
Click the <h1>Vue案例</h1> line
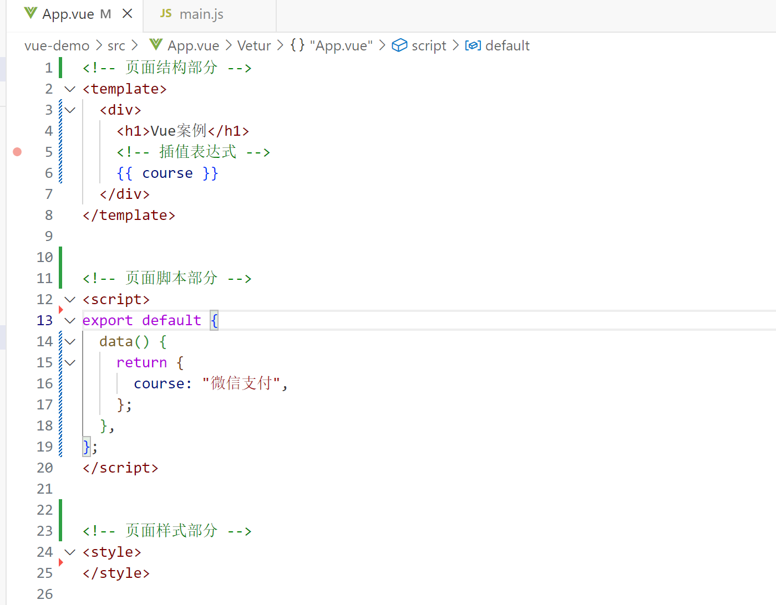tap(183, 131)
